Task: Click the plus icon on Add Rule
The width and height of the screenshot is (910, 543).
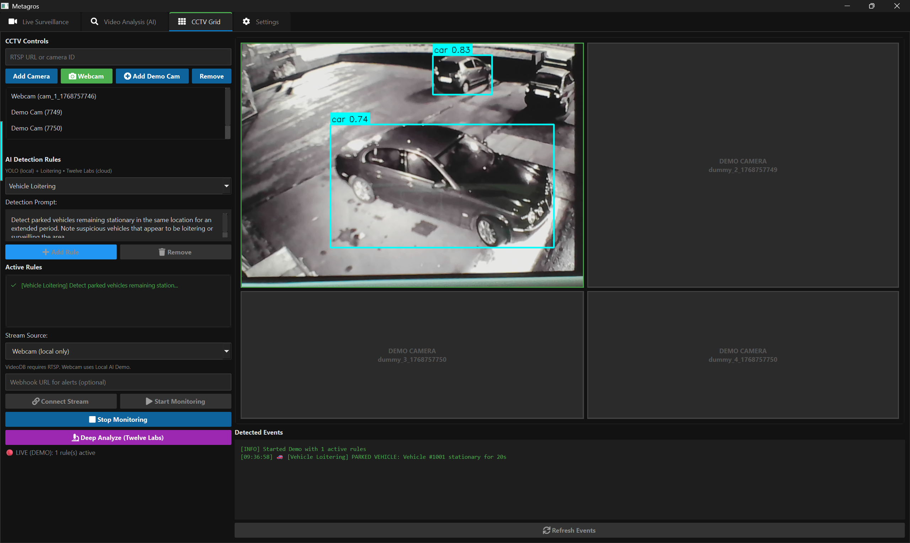Action: click(x=46, y=252)
